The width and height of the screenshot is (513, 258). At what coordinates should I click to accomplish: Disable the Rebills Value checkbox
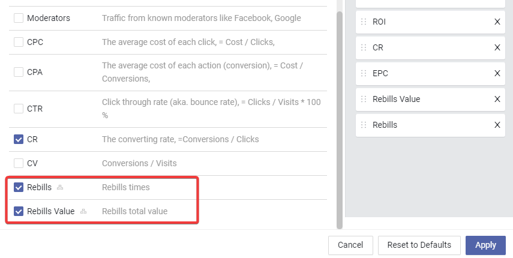tap(19, 211)
